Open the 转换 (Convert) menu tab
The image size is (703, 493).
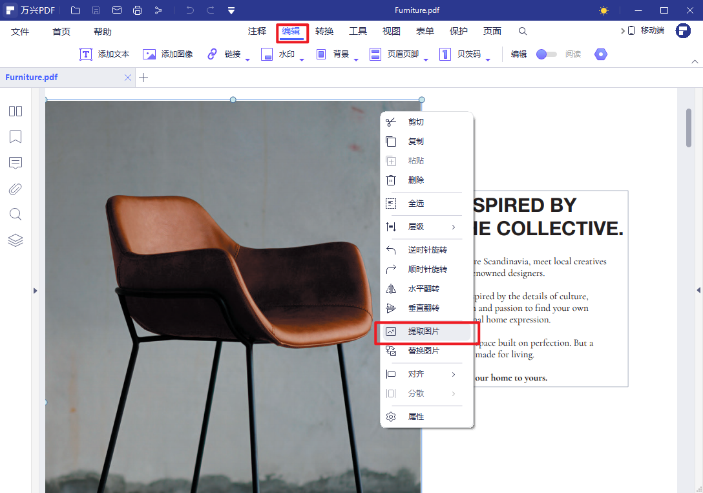click(324, 32)
